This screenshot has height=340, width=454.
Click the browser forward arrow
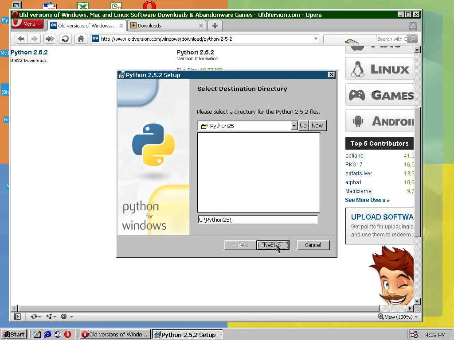tap(34, 39)
